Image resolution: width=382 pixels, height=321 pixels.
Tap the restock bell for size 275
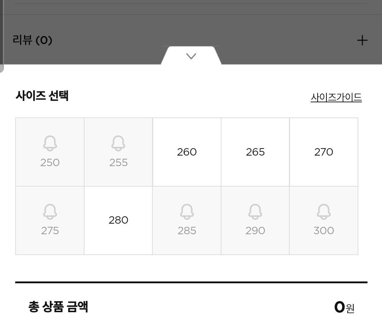[x=50, y=212]
